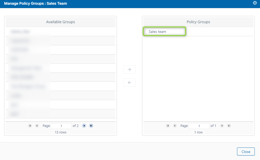This screenshot has width=260, height=160.
Task: Click the Policy Groups page number field
Action: [x=199, y=126]
